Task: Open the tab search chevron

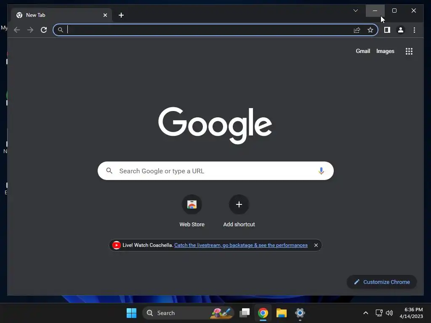Action: point(355,11)
